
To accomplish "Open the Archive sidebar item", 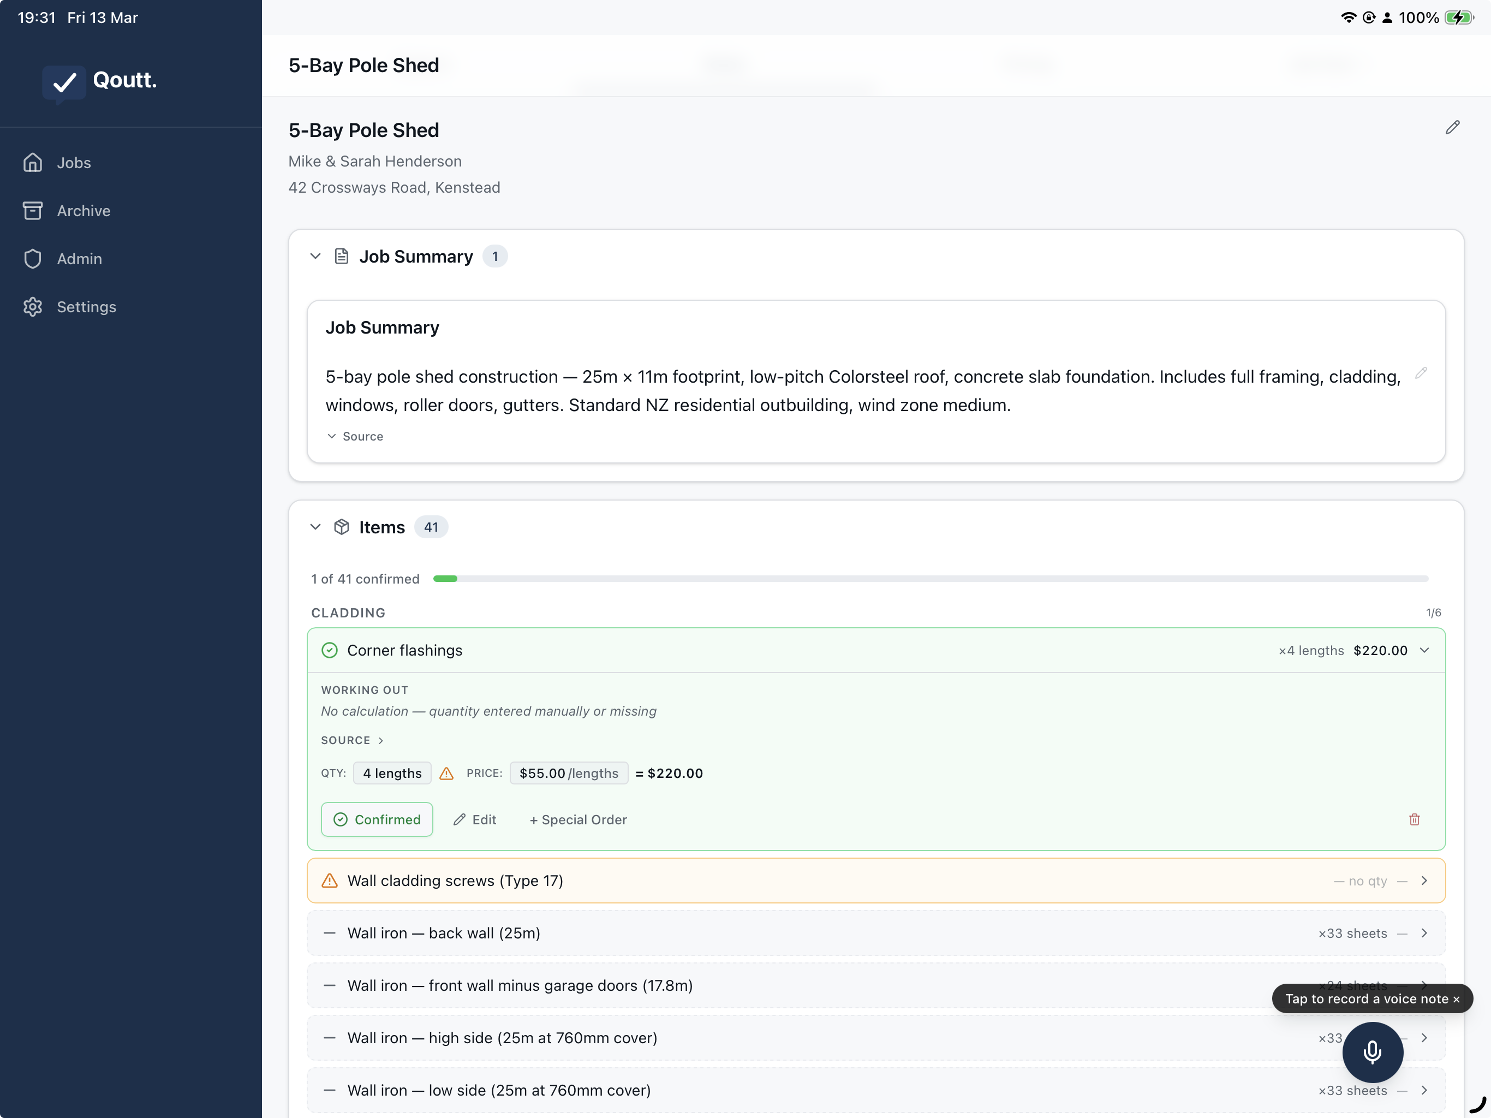I will [x=83, y=210].
